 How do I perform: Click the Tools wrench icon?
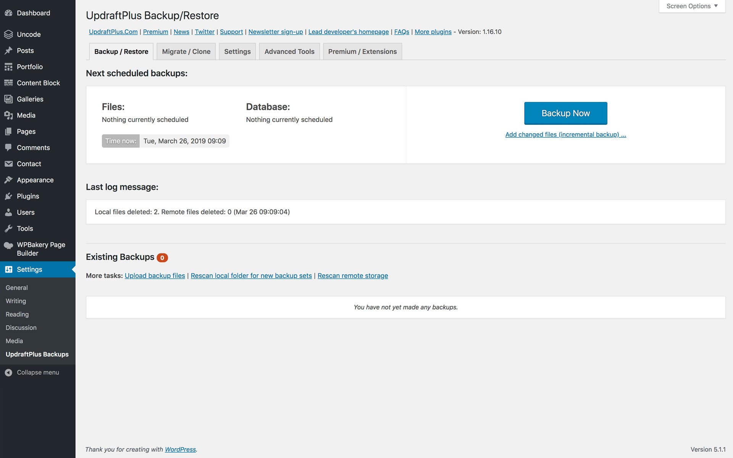pos(8,229)
